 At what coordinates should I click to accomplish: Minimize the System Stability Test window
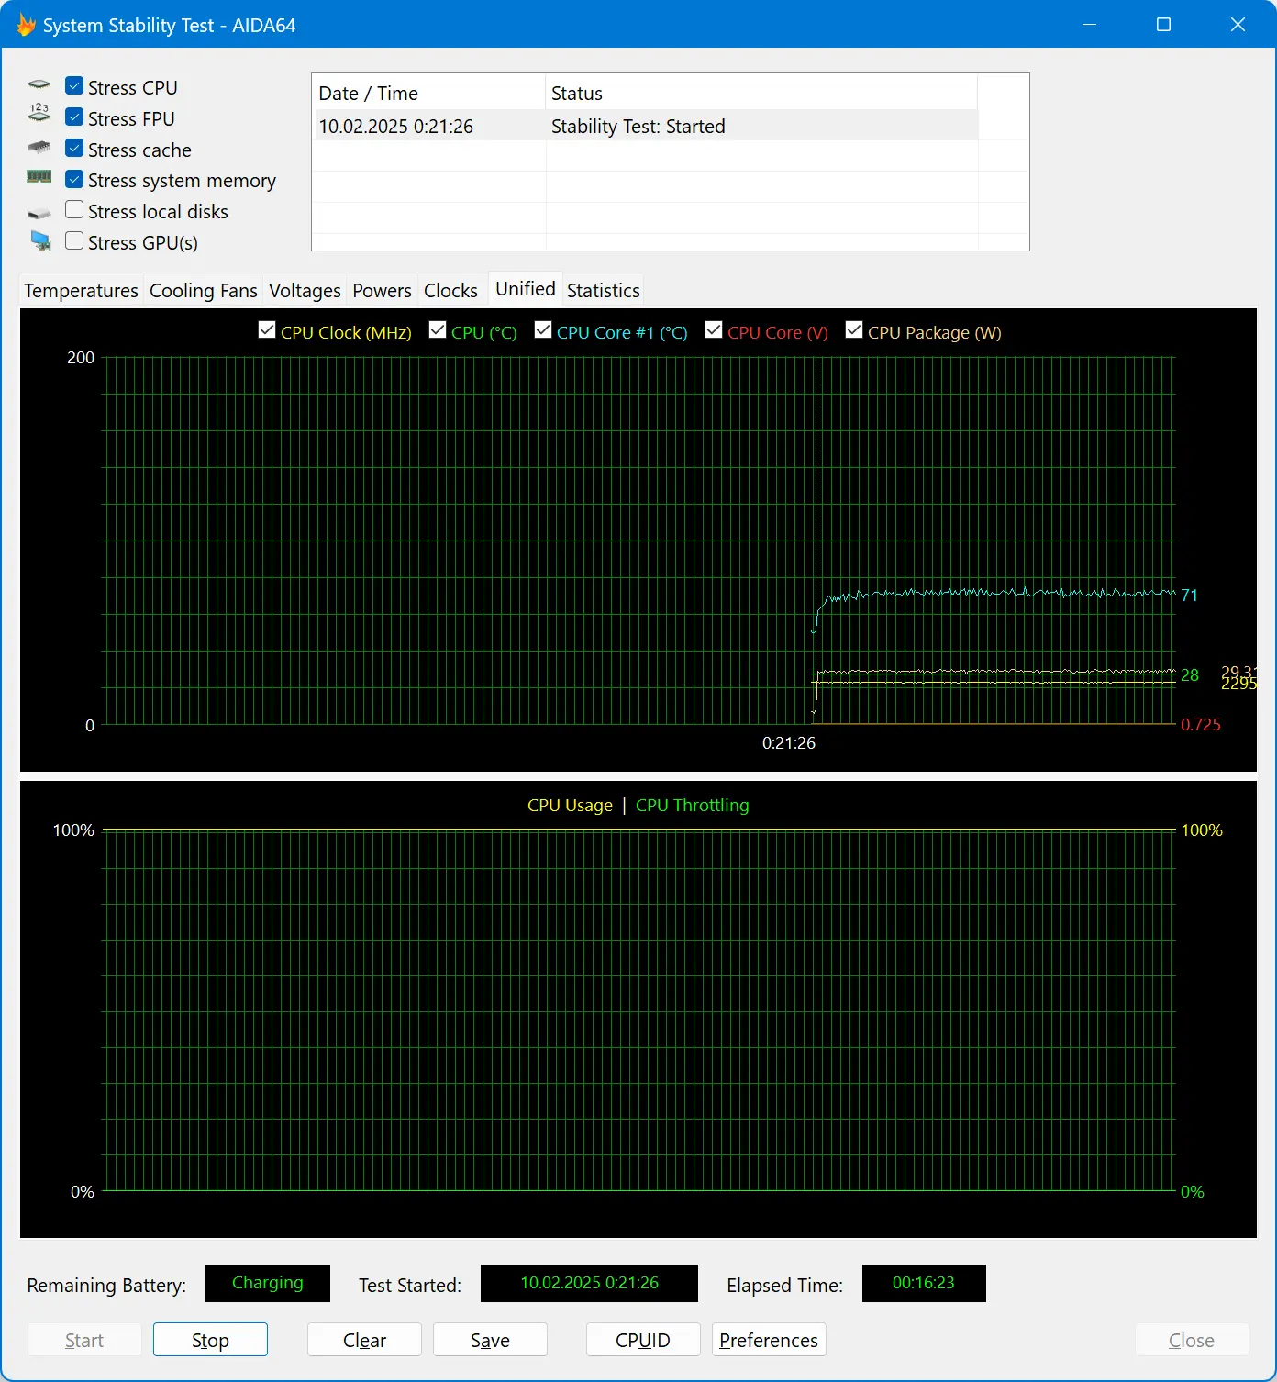1090,25
